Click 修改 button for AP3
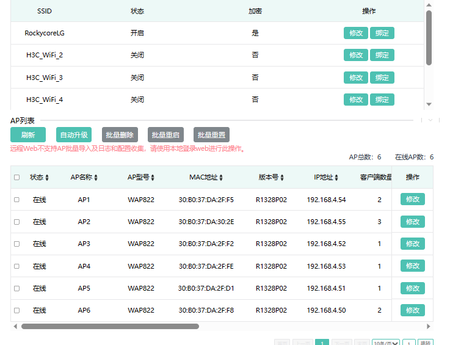The height and width of the screenshot is (345, 450). pyautogui.click(x=413, y=244)
